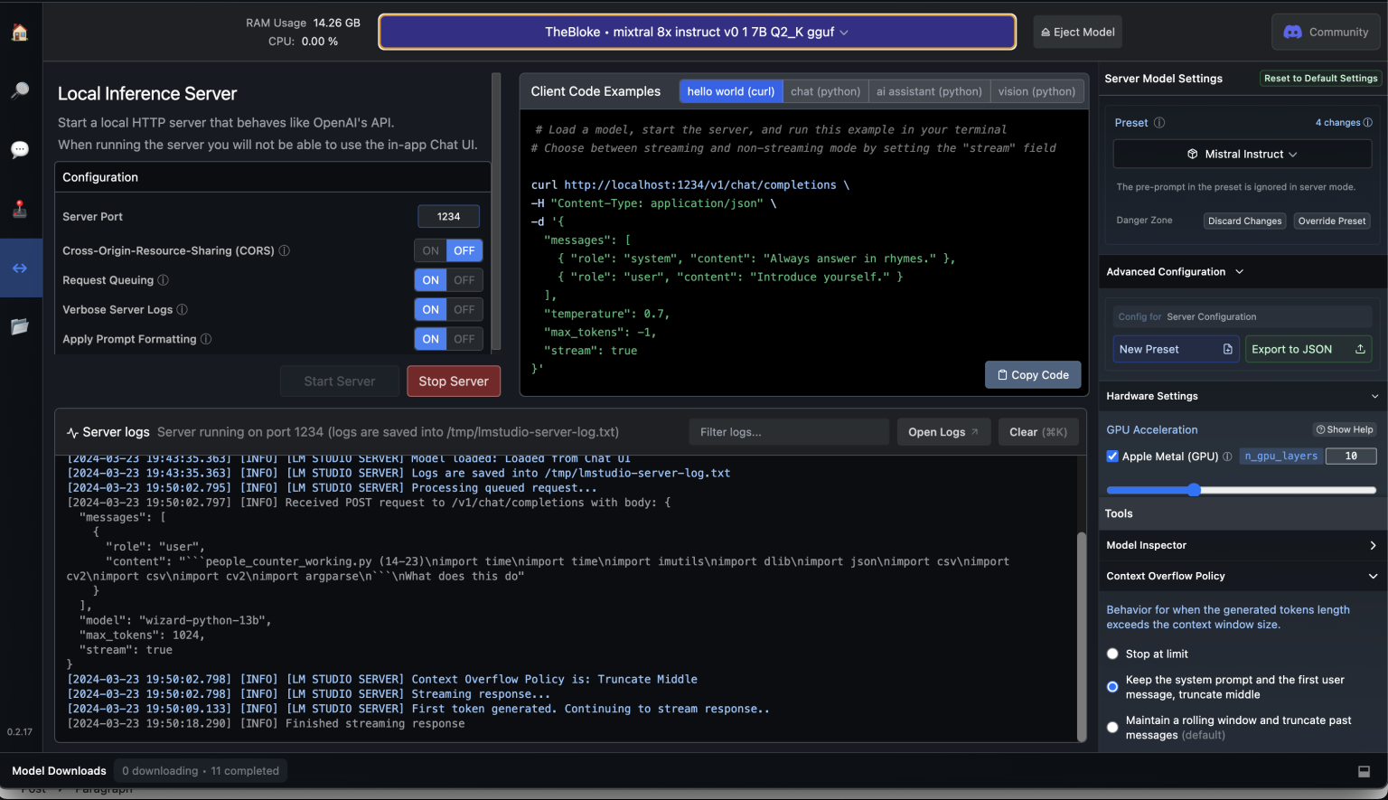Open the Mistral Instruct preset dropdown

(1242, 154)
